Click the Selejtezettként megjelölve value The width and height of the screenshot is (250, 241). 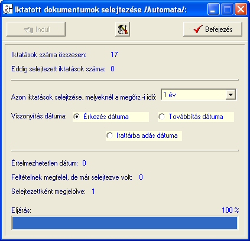pos(93,192)
